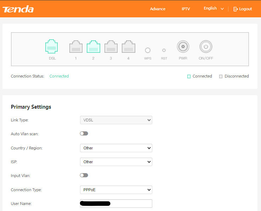Enable the Auto Vlan scan toggle

(x=84, y=133)
